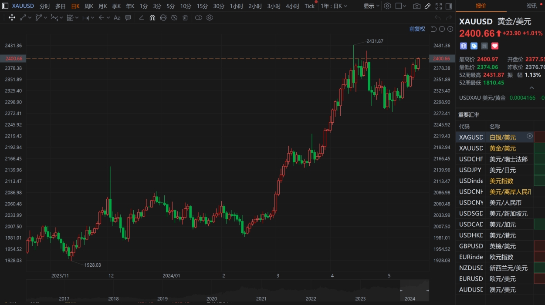Toggle magnet snap mode for drawings
Image resolution: width=545 pixels, height=305 pixels.
tap(152, 17)
